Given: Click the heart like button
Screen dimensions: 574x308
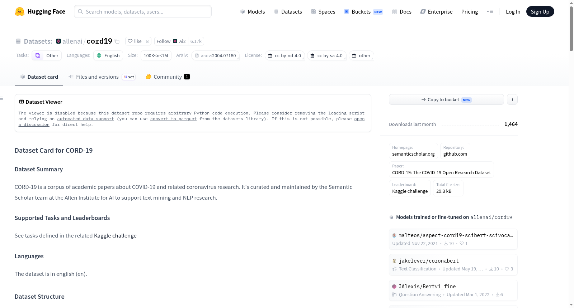Looking at the screenshot, I should 135,41.
